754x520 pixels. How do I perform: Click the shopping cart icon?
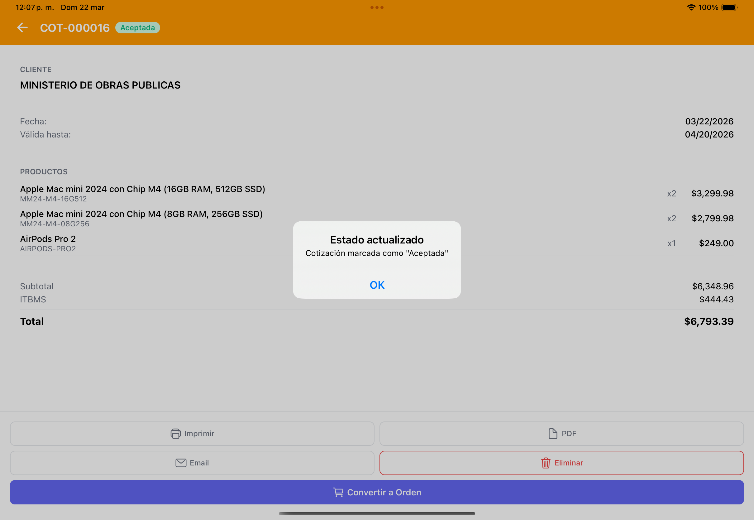pyautogui.click(x=338, y=492)
